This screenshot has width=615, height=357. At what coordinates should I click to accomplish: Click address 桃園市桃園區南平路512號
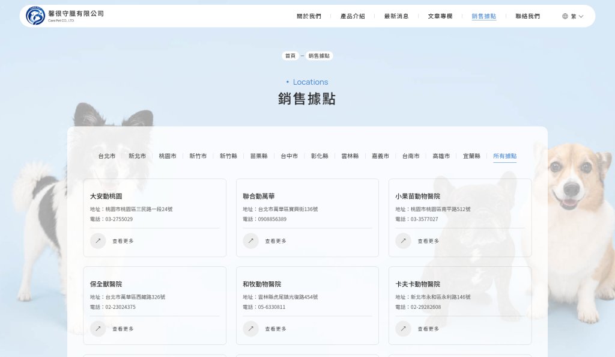coord(440,209)
